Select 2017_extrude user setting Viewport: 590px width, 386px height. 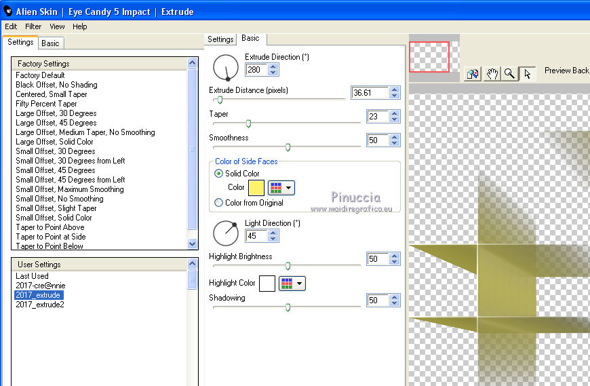pyautogui.click(x=39, y=295)
